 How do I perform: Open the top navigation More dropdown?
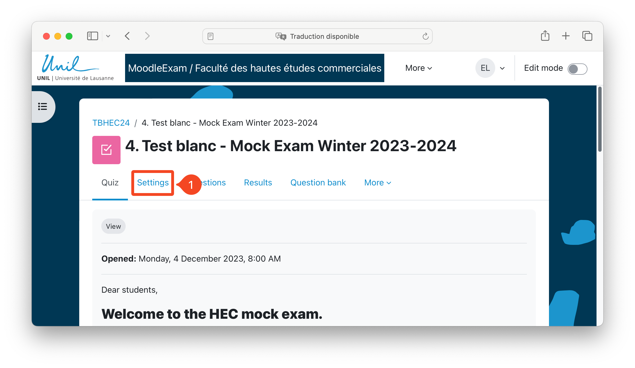click(419, 68)
